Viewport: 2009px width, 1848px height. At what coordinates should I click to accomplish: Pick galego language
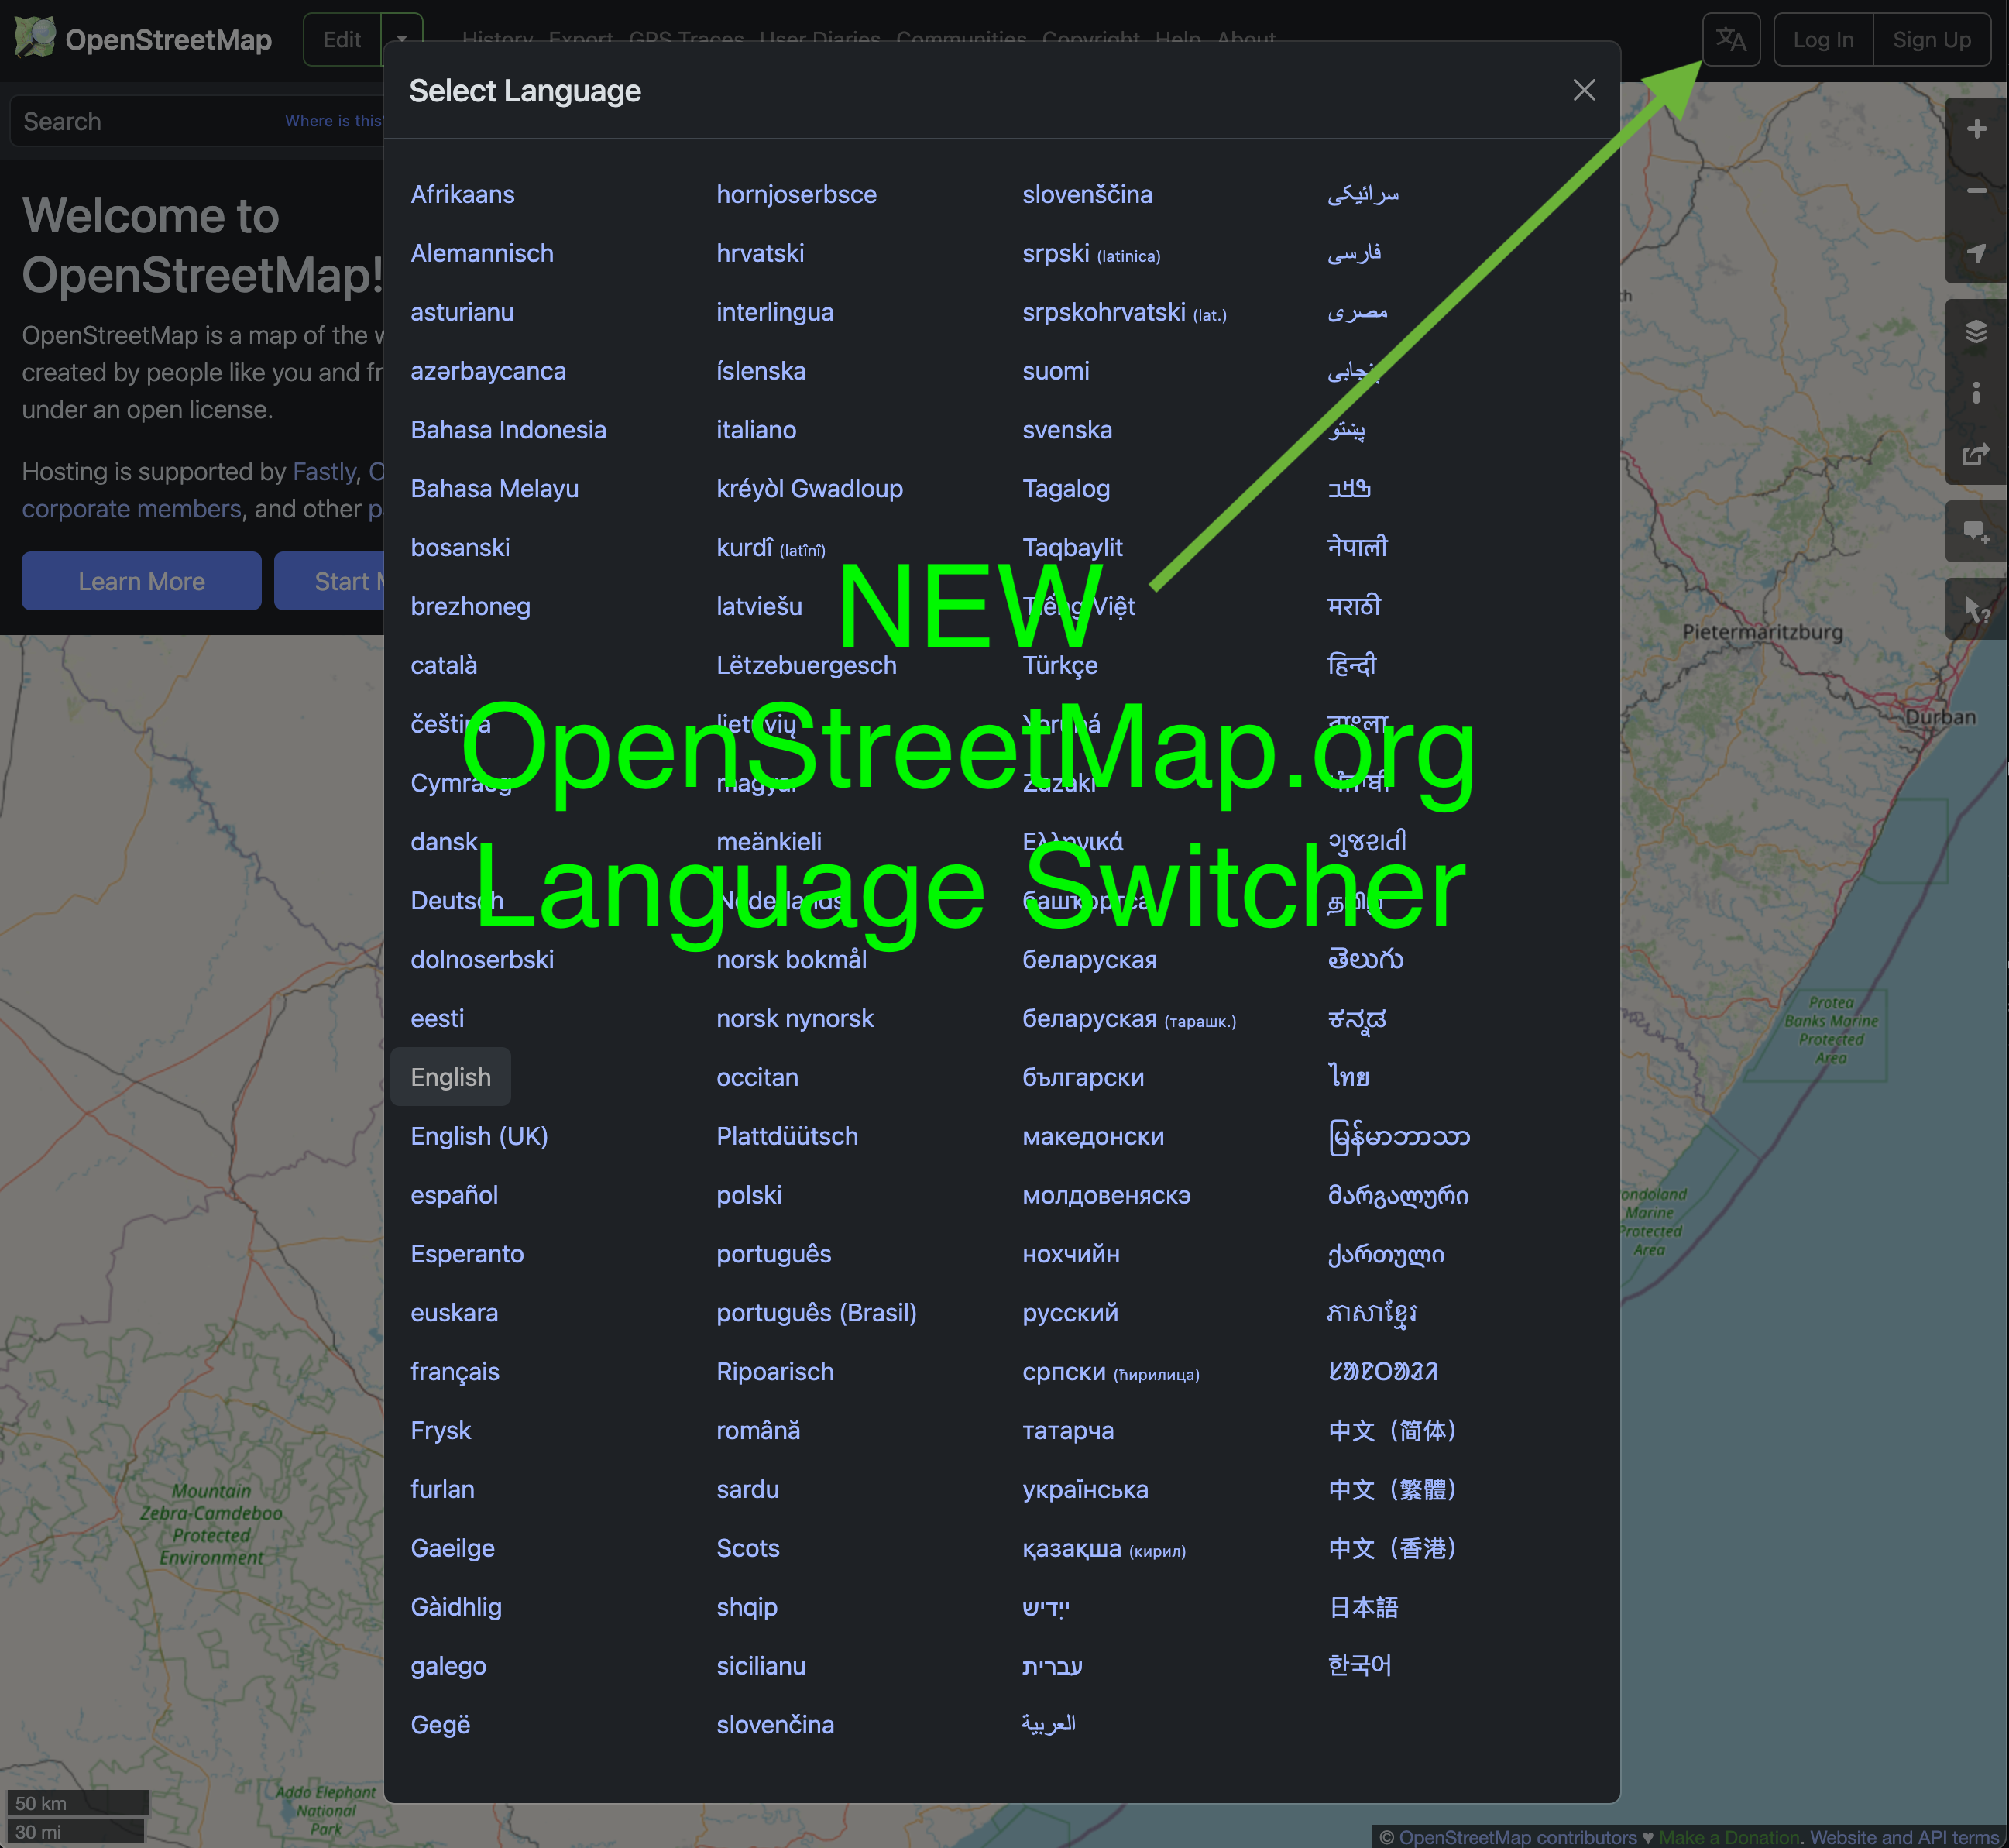pos(448,1666)
